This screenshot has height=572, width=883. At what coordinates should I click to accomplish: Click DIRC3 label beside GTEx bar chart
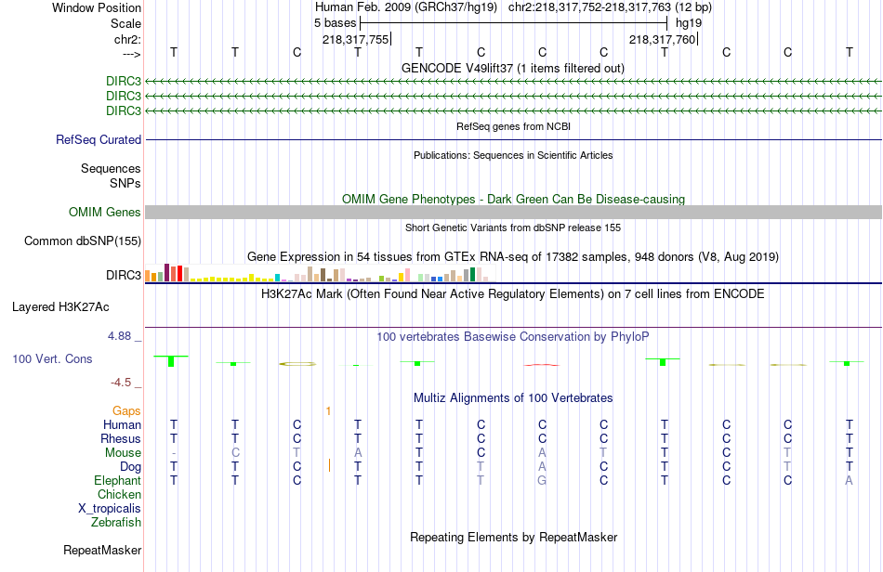[x=124, y=275]
